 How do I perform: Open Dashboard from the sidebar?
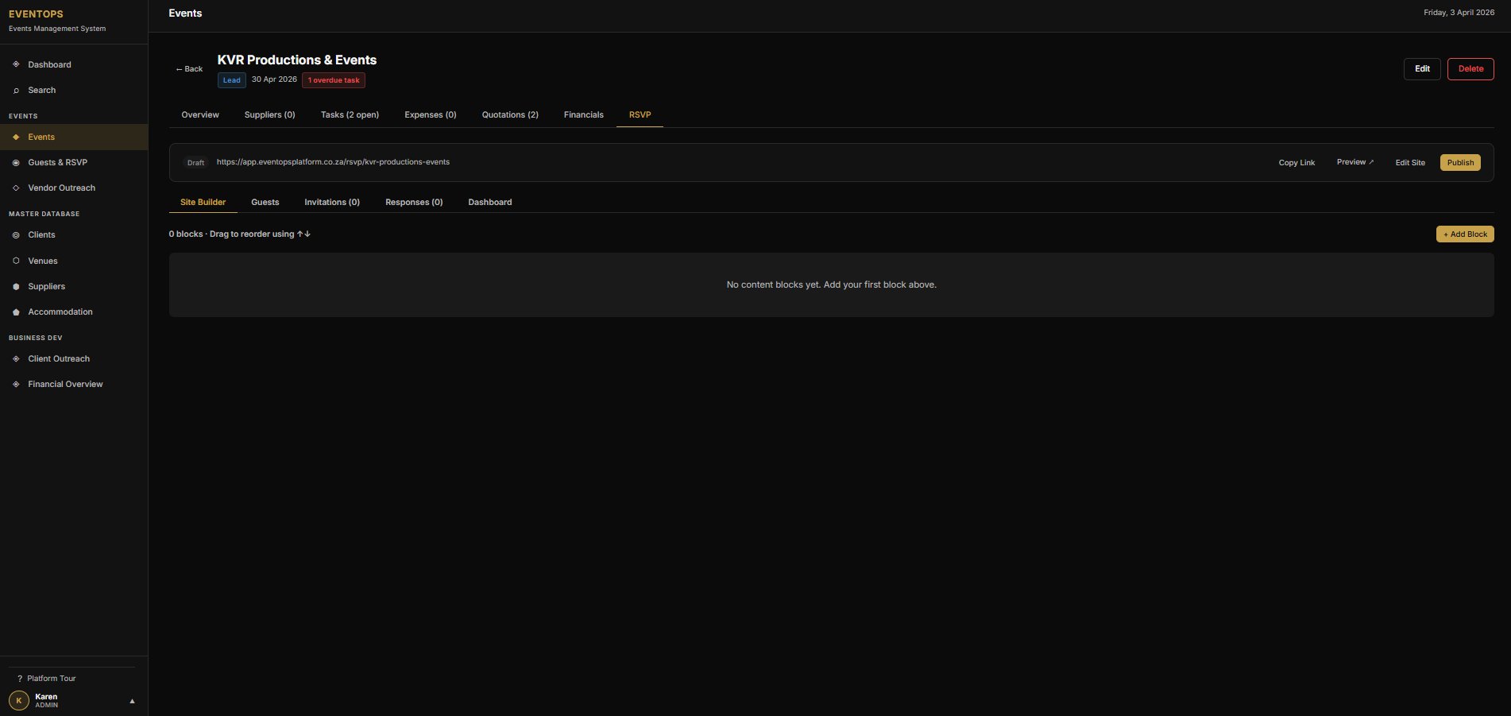(x=49, y=64)
